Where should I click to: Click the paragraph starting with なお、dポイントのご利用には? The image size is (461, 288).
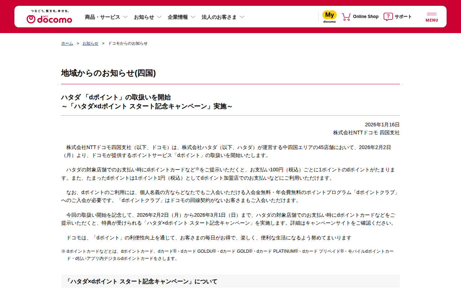point(230,196)
